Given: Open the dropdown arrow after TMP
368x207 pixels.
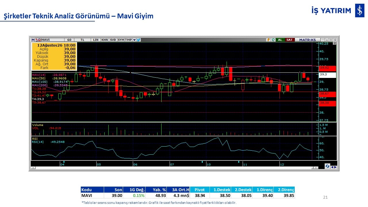Looking at the screenshot, I should [134, 40].
